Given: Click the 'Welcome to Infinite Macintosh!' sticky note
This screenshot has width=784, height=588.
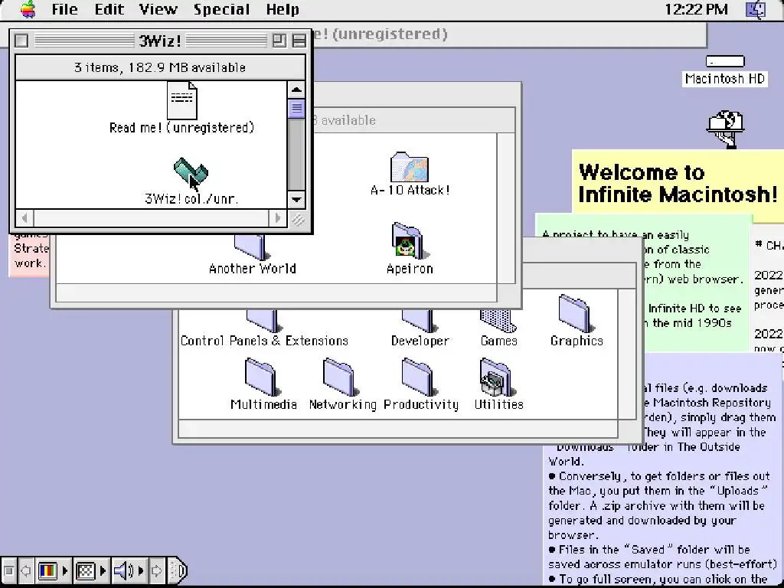Looking at the screenshot, I should (x=678, y=183).
